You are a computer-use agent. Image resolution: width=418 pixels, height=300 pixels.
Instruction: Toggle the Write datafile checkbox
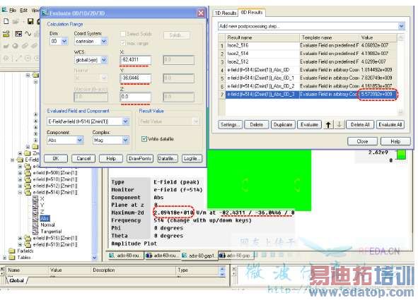(144, 139)
